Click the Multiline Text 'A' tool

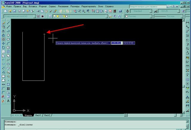[8, 101]
